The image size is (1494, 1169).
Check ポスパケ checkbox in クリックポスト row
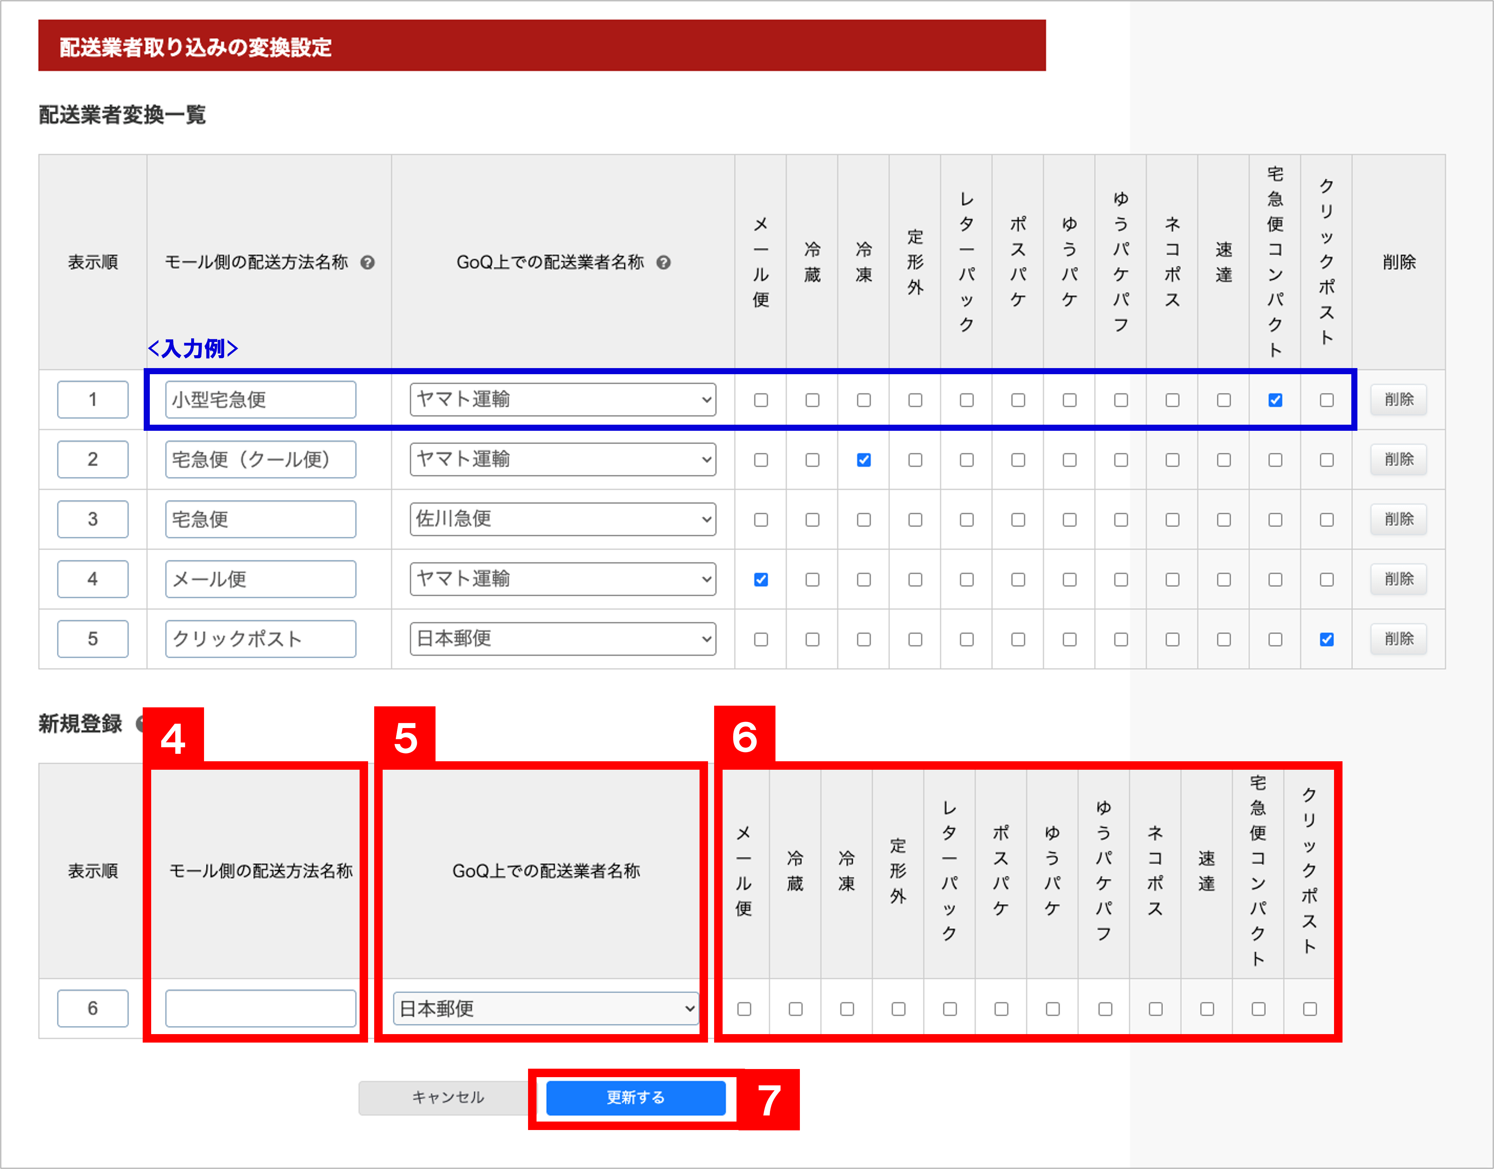coord(1018,639)
